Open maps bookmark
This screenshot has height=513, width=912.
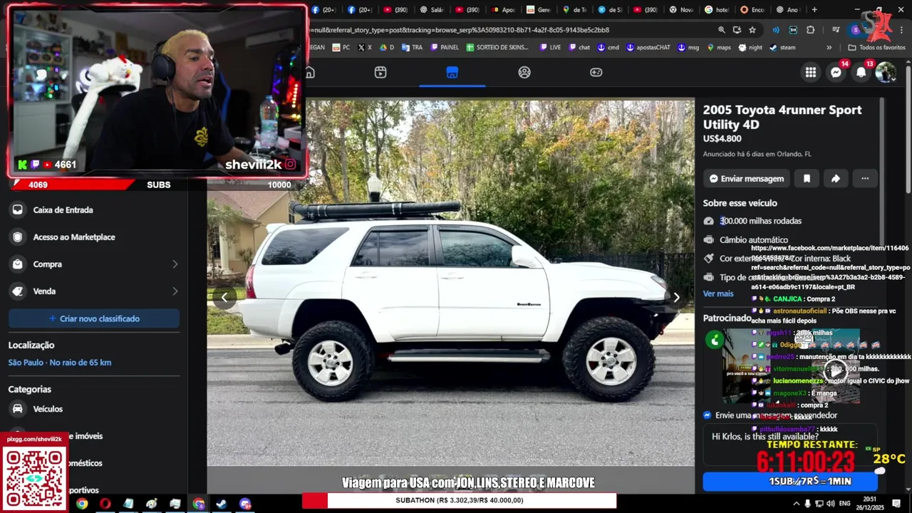(719, 48)
